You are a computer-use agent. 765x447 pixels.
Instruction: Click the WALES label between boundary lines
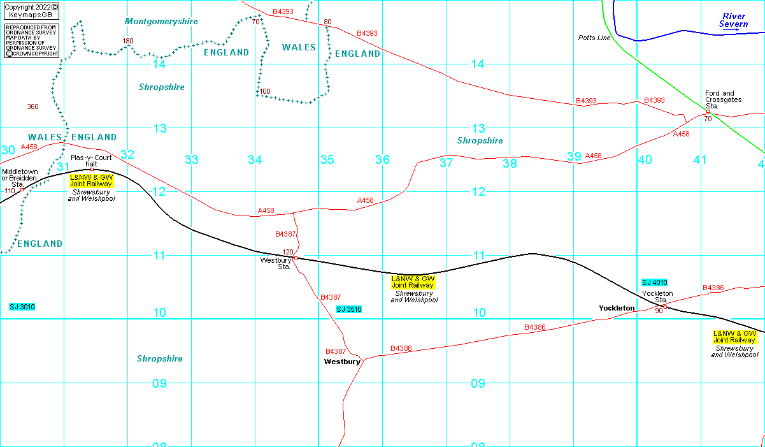[x=299, y=48]
